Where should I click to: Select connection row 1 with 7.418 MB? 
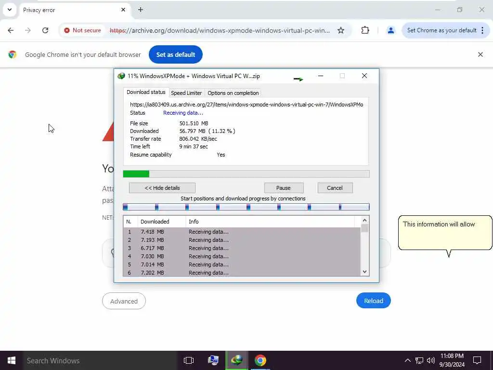[x=242, y=232]
